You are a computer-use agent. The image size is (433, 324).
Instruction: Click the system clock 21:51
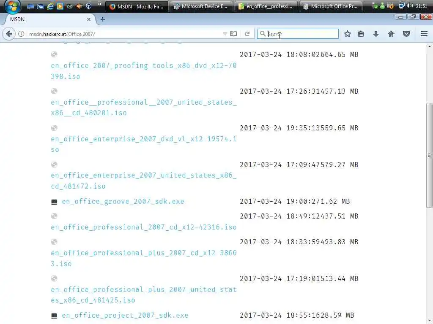(422, 6)
